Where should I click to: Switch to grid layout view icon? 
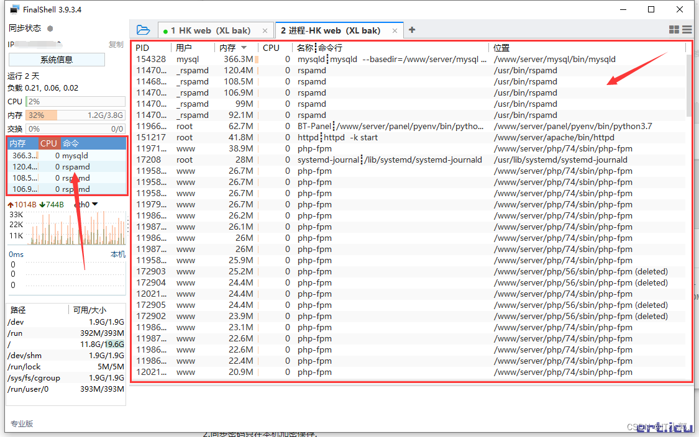(x=674, y=30)
